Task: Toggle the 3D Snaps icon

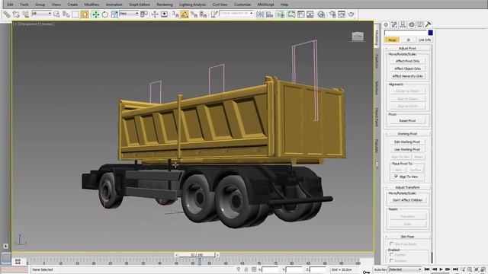Action: tap(175, 14)
